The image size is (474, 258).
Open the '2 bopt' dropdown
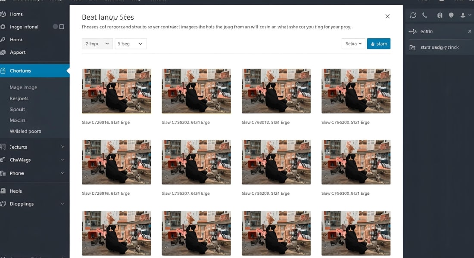pos(97,43)
